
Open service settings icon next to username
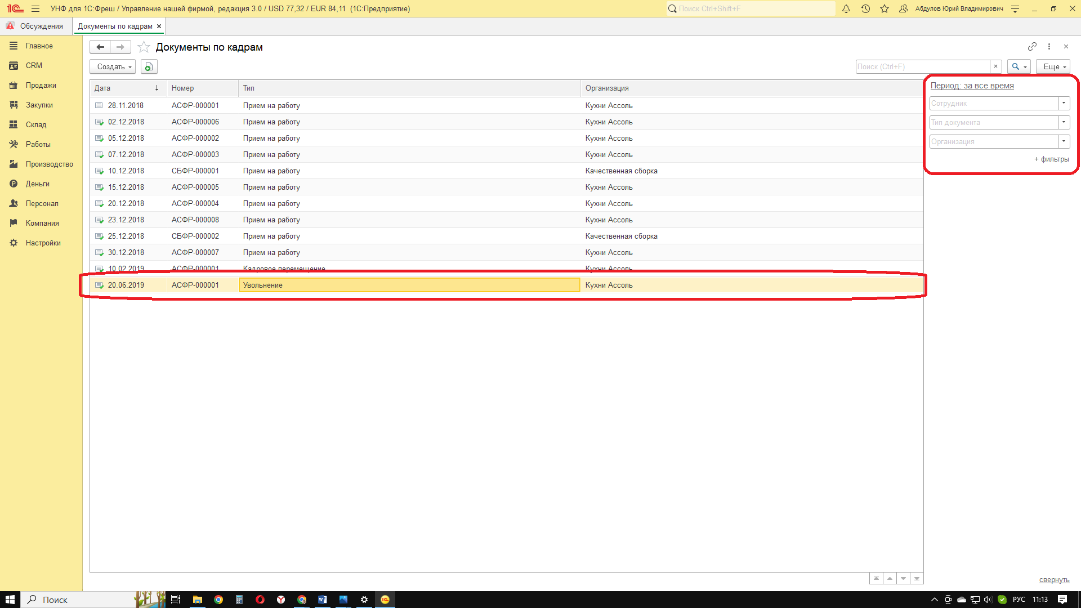(x=1015, y=8)
